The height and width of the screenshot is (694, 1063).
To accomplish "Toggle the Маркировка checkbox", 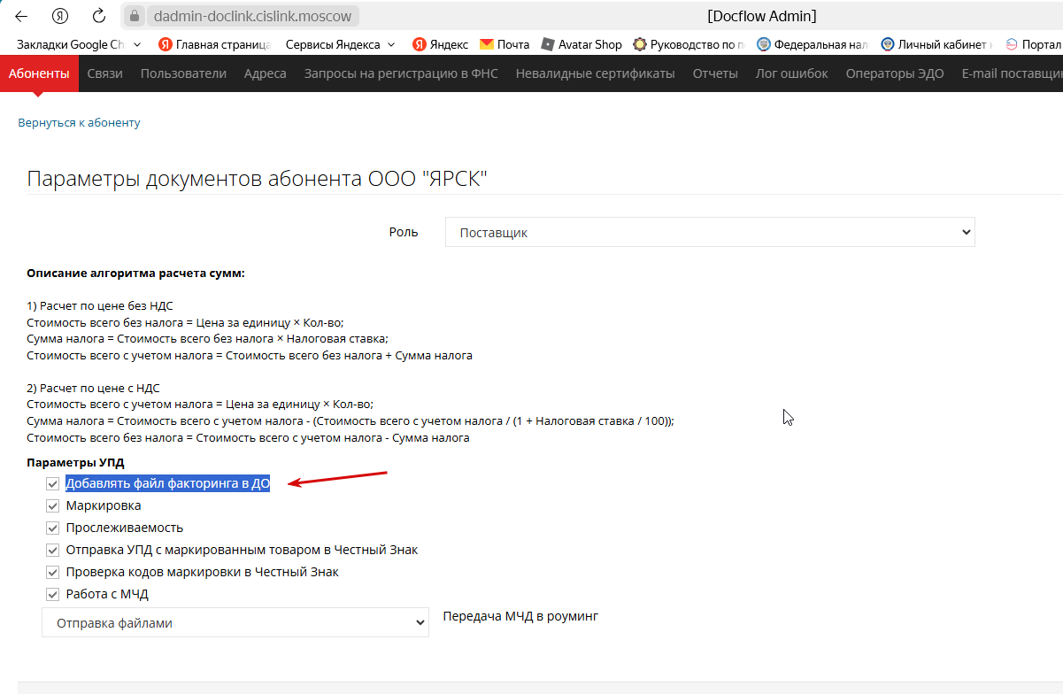I will click(x=53, y=505).
